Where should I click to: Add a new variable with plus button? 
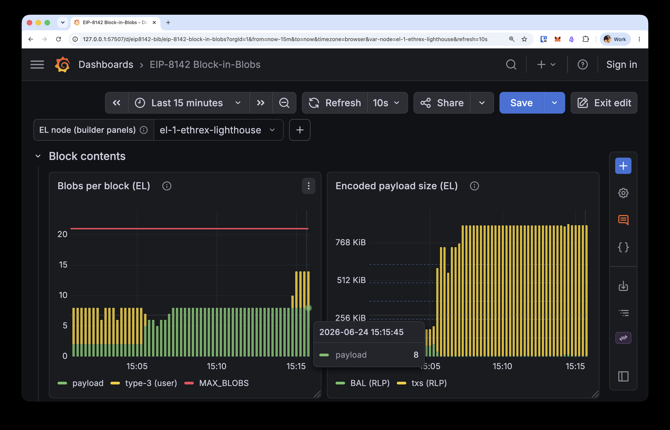tap(300, 130)
